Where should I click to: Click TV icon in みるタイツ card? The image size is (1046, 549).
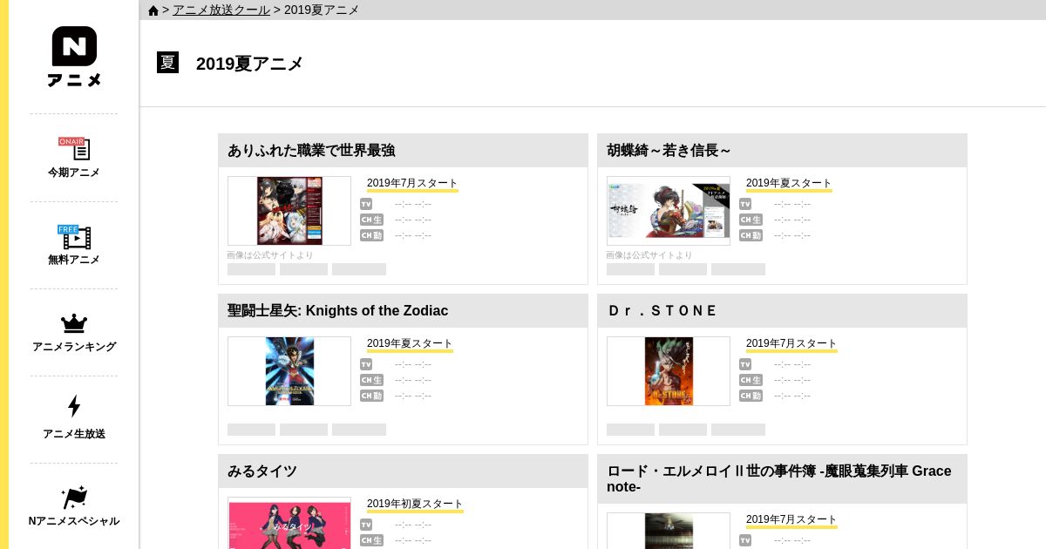(366, 525)
